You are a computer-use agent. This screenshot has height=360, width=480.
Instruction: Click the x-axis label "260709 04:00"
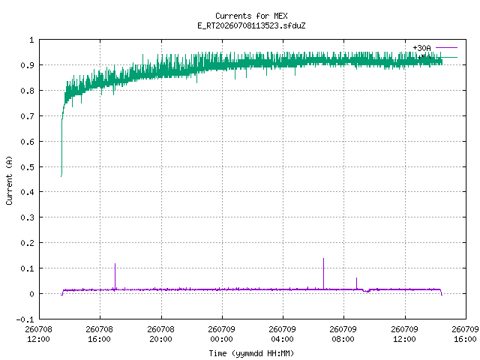coord(282,334)
